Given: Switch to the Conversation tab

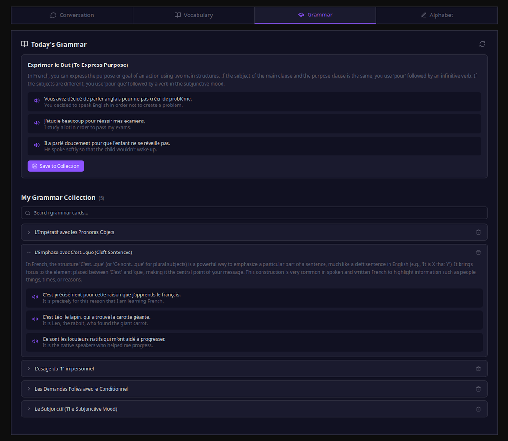Looking at the screenshot, I should tap(71, 15).
